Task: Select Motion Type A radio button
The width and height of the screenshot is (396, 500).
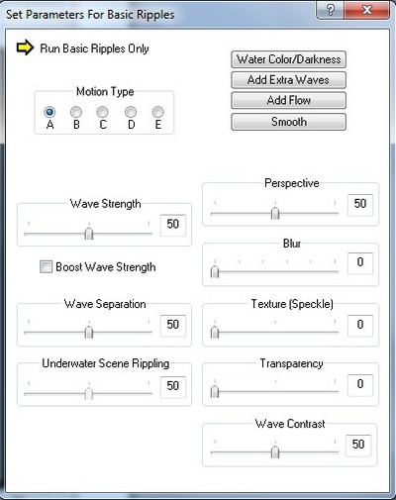Action: tap(49, 112)
